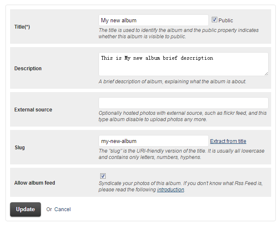Click the Description field label

click(x=28, y=68)
